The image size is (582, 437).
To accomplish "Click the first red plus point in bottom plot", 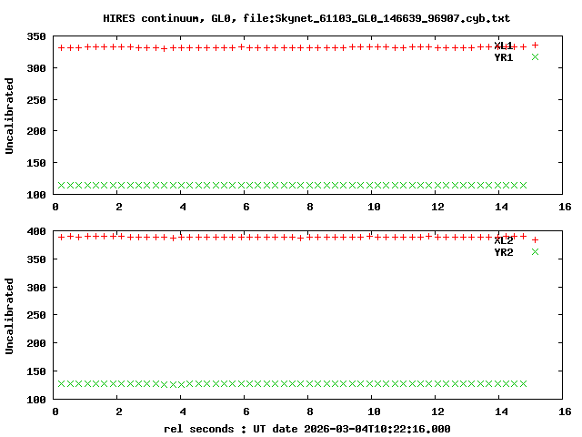I will [62, 237].
